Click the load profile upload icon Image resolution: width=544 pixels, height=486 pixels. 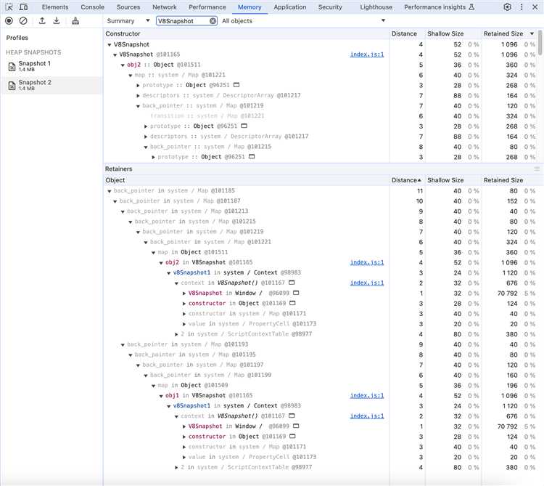pyautogui.click(x=42, y=21)
